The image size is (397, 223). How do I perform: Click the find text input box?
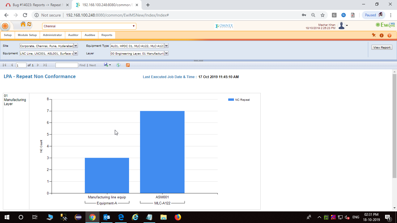coord(67,65)
